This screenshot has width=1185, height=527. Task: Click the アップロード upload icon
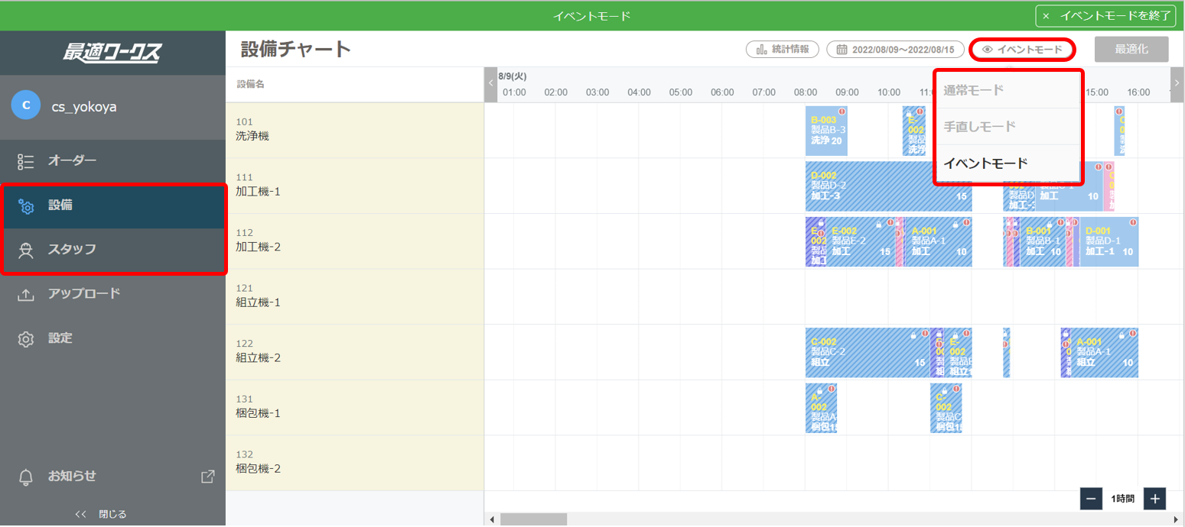click(26, 295)
